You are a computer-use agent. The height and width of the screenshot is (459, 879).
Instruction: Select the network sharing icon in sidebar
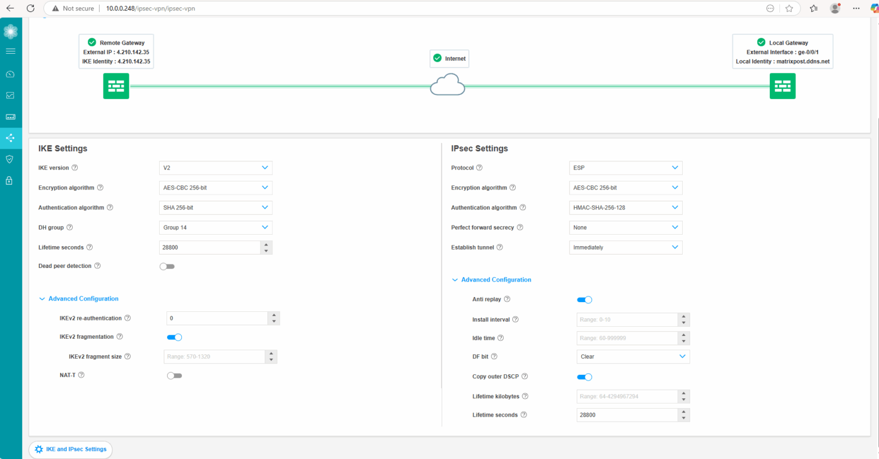click(10, 138)
